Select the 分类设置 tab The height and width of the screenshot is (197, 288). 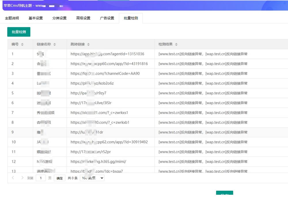[x=59, y=18]
